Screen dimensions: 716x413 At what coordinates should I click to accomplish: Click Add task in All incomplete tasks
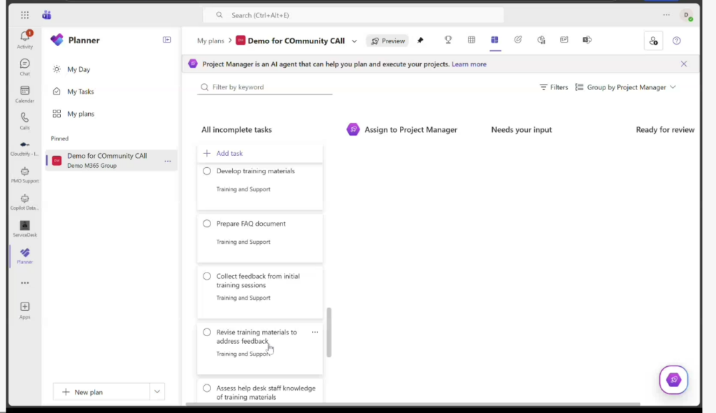pyautogui.click(x=229, y=153)
